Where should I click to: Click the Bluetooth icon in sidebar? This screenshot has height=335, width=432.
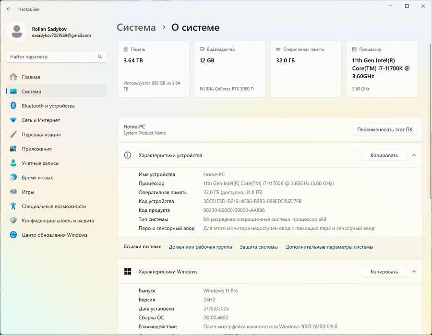(x=13, y=105)
